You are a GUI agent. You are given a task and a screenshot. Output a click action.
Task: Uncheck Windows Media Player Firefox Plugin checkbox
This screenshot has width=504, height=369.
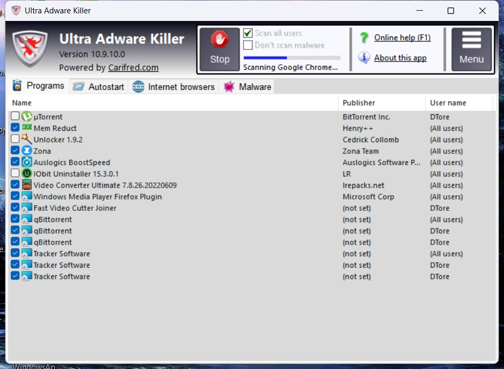[x=15, y=196]
